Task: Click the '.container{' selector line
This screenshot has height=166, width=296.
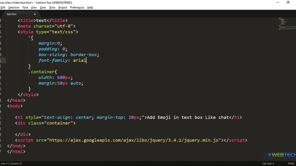Action: (x=43, y=72)
